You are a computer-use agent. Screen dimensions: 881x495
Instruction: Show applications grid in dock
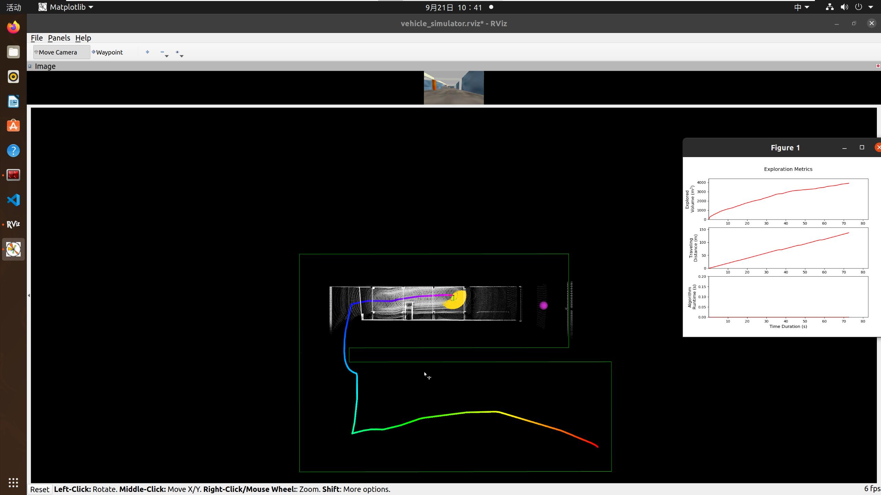click(x=13, y=482)
